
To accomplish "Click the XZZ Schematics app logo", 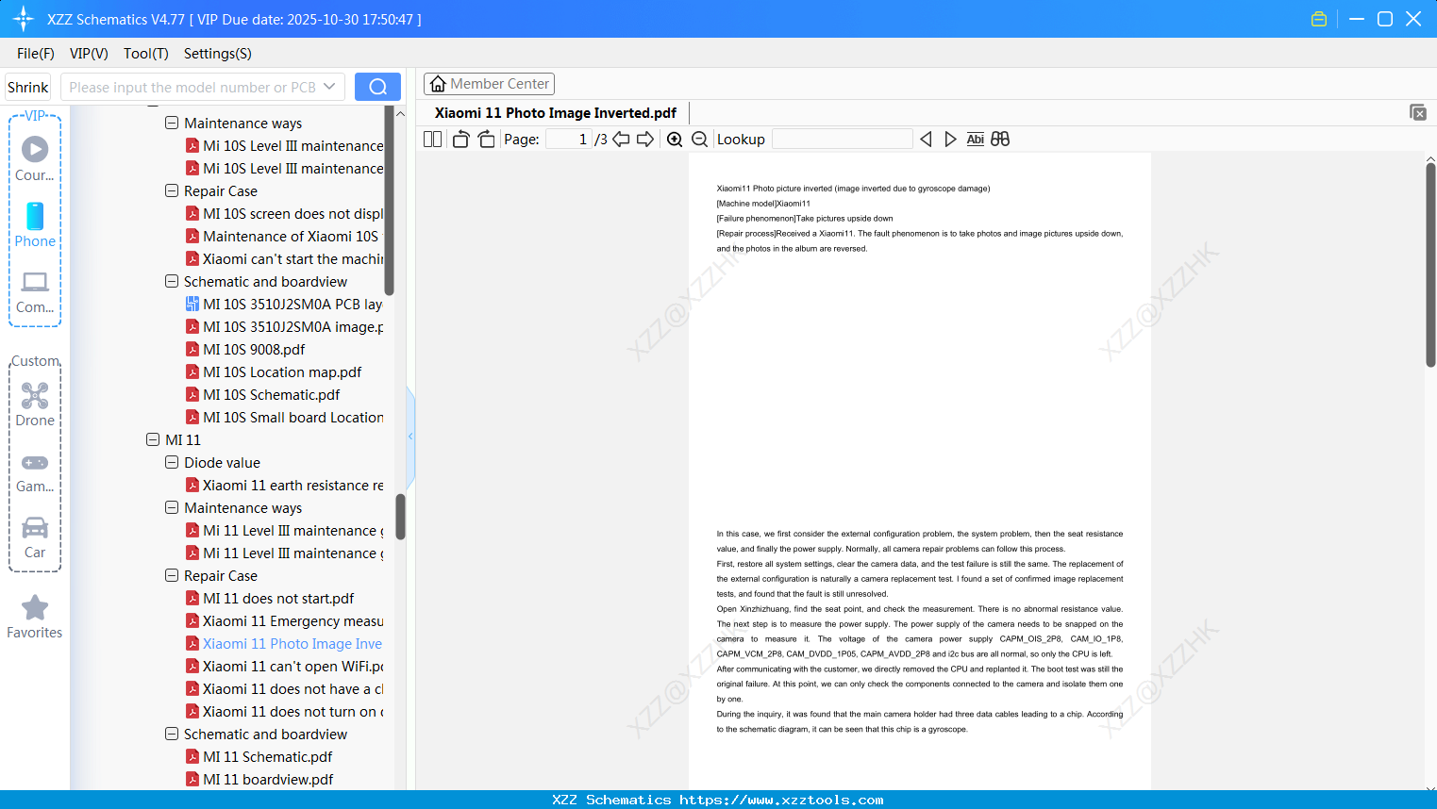I will coord(24,19).
